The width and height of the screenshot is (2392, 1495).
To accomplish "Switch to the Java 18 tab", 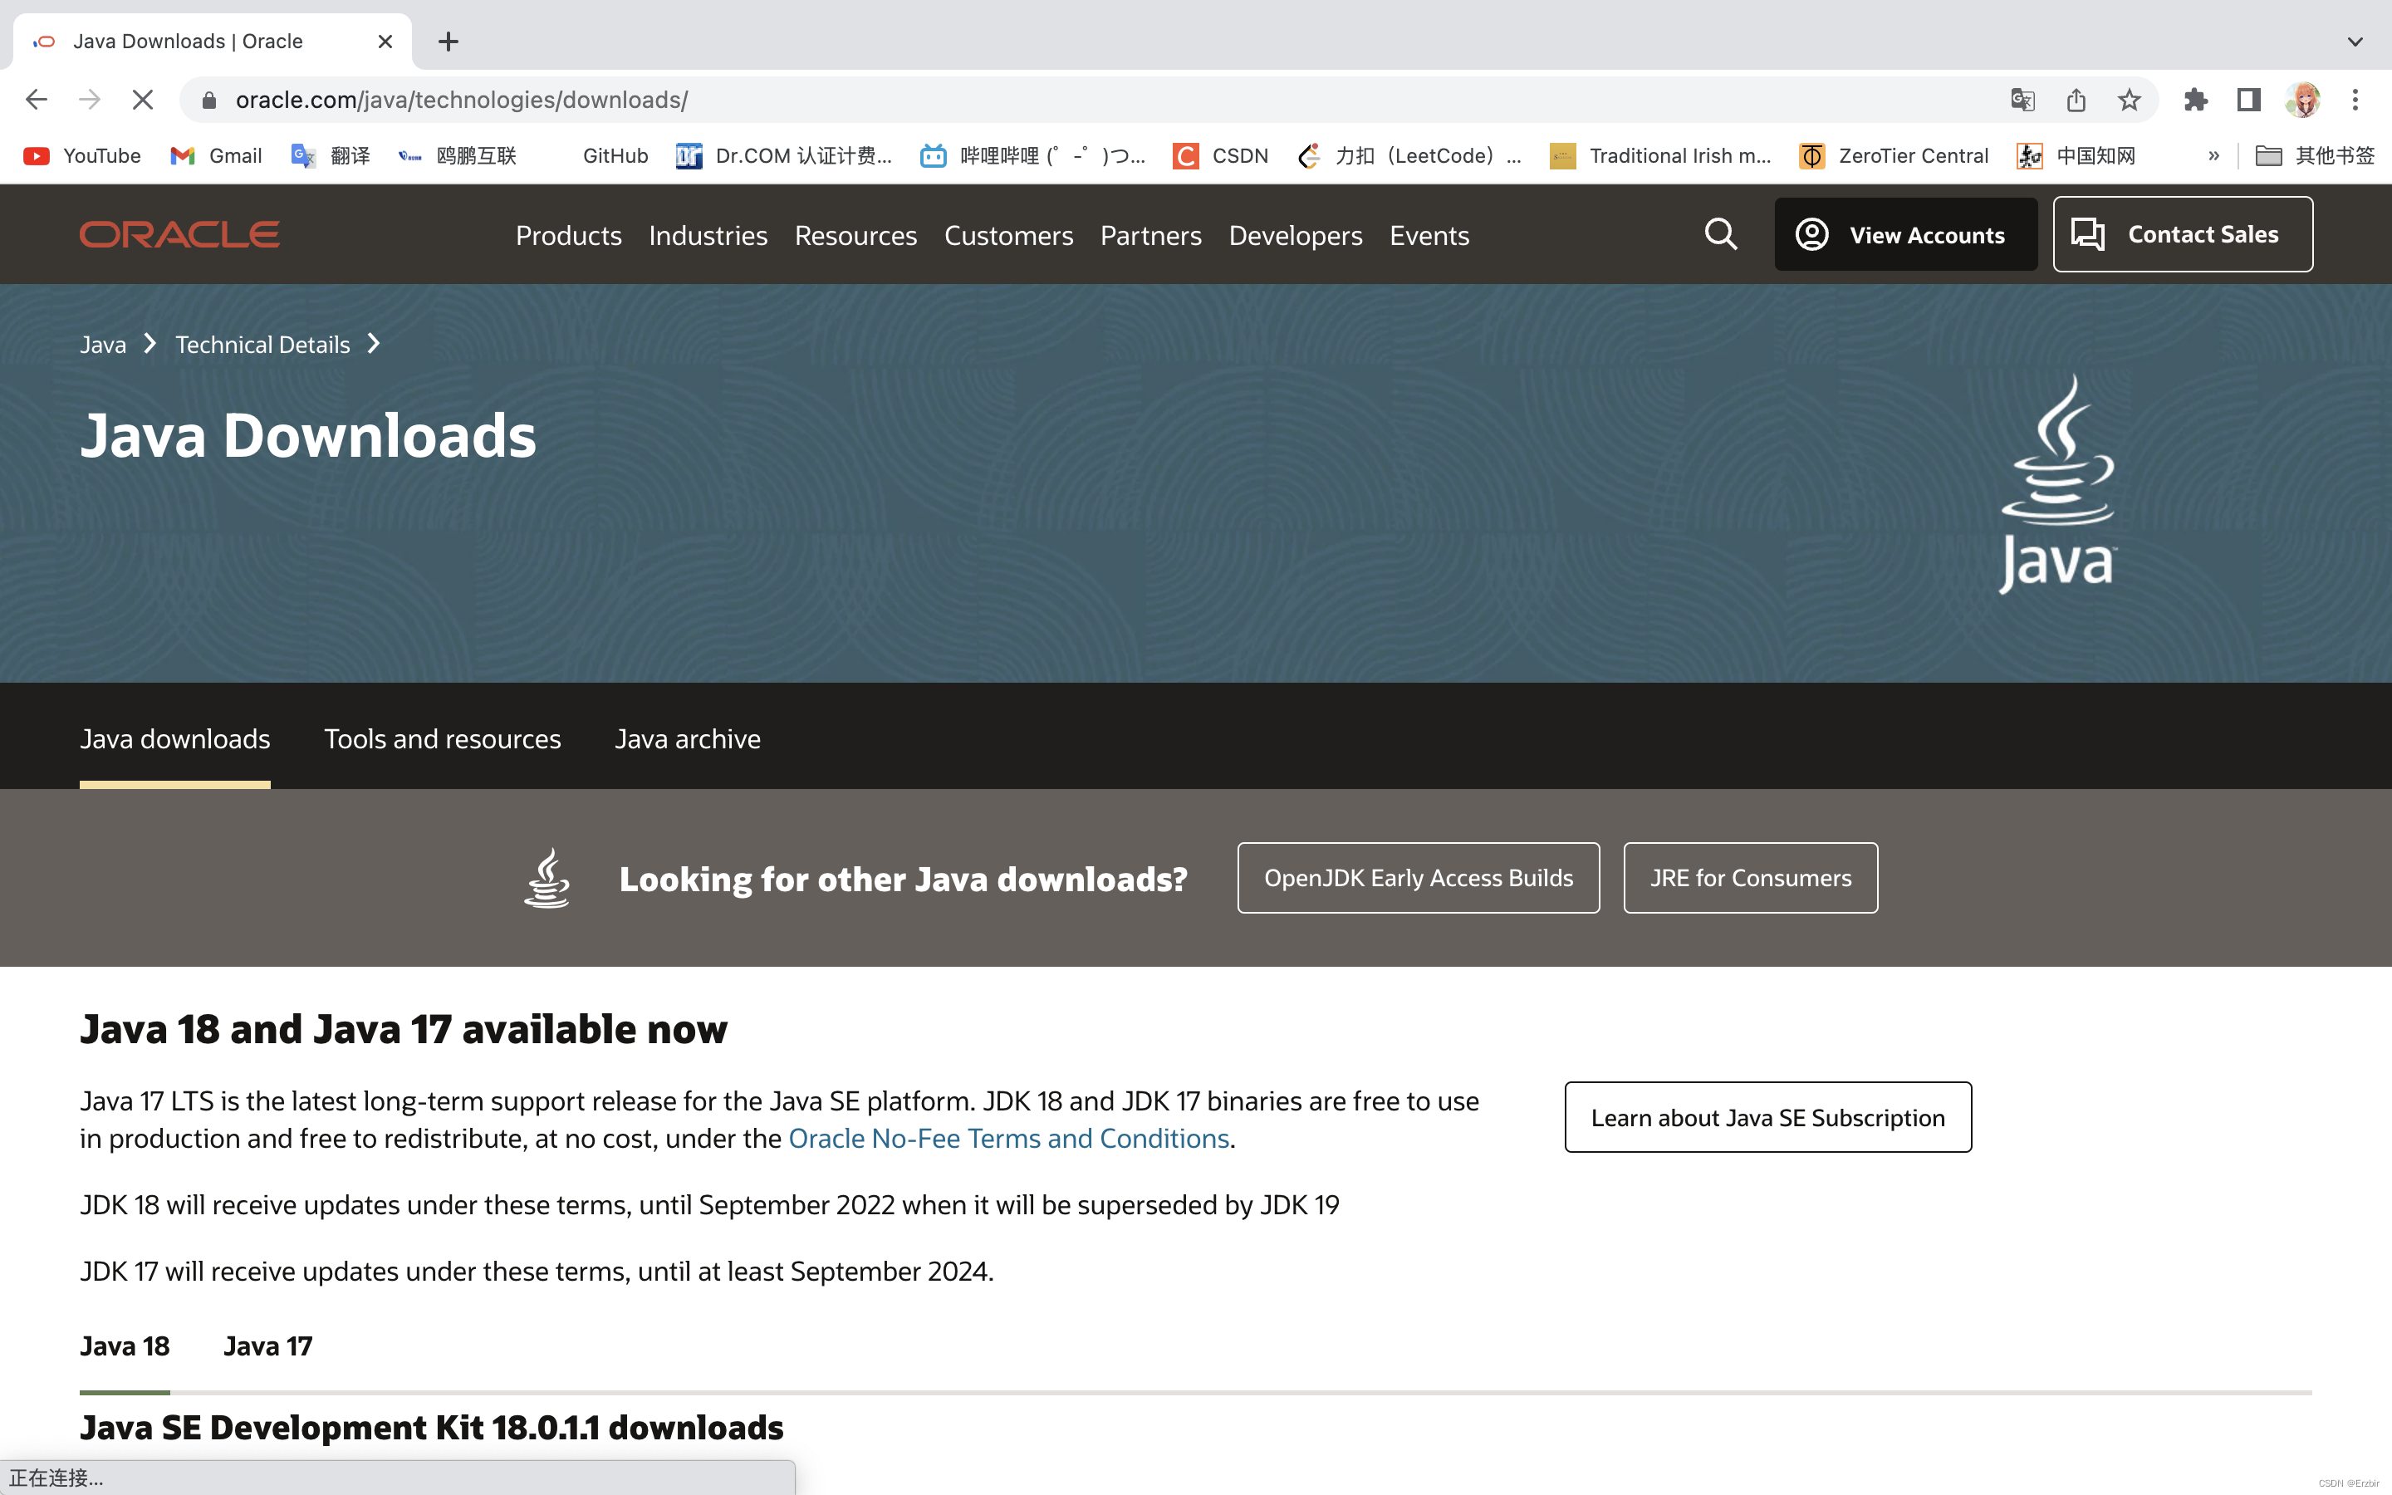I will pyautogui.click(x=125, y=1345).
